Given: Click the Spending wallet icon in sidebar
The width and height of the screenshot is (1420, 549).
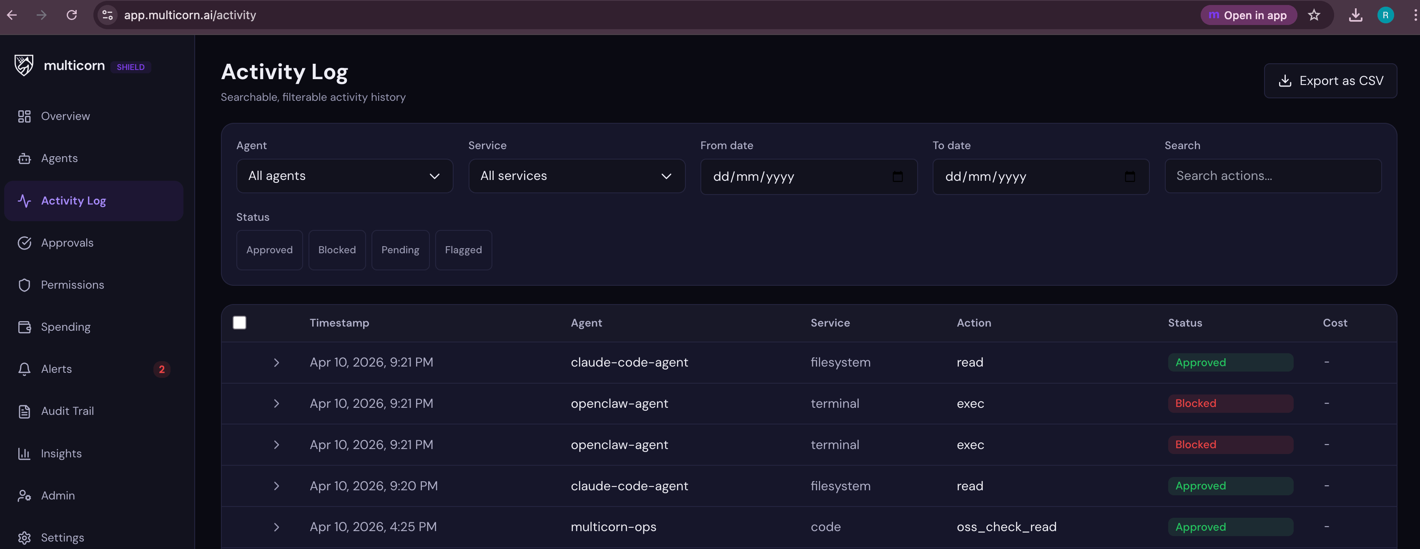Looking at the screenshot, I should click(24, 327).
